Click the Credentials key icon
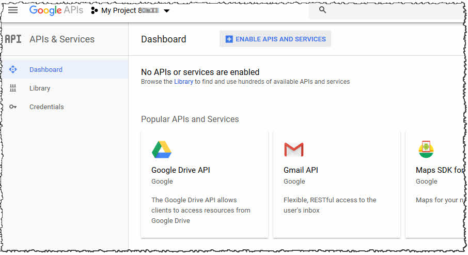This screenshot has width=468, height=255. [13, 107]
